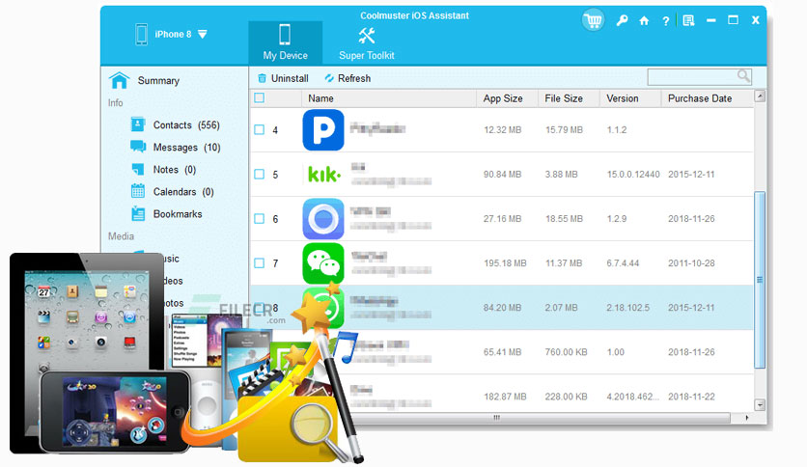Click the Messages speech bubble icon
Screen dimensions: 807x467
138,147
